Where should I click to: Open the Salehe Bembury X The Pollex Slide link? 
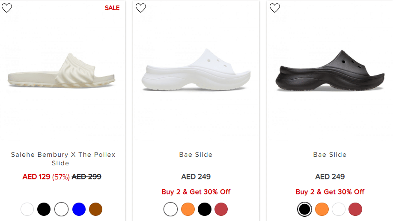tap(63, 158)
